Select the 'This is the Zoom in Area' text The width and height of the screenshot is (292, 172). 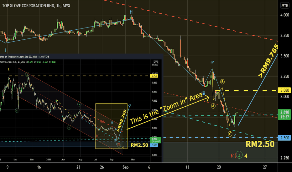point(166,109)
